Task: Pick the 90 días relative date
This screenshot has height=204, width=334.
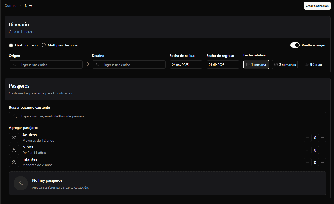Action: (x=313, y=65)
